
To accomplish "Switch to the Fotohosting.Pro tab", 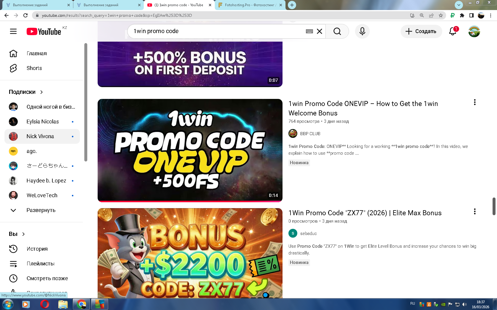I will pos(250,5).
